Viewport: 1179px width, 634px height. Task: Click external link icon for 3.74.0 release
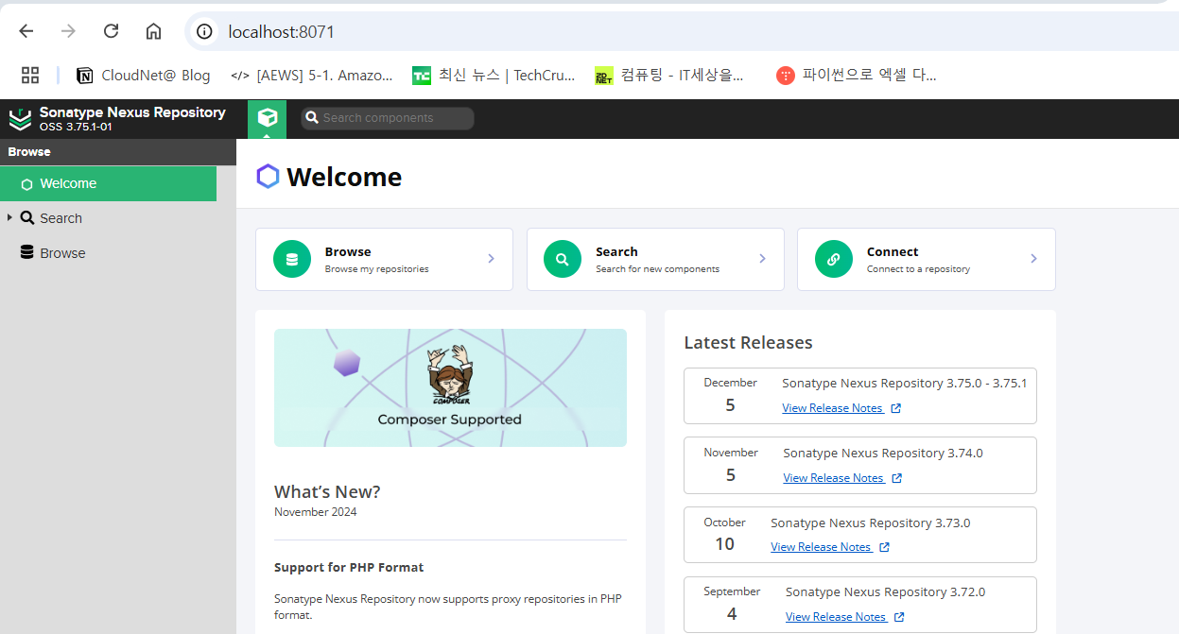pyautogui.click(x=897, y=478)
